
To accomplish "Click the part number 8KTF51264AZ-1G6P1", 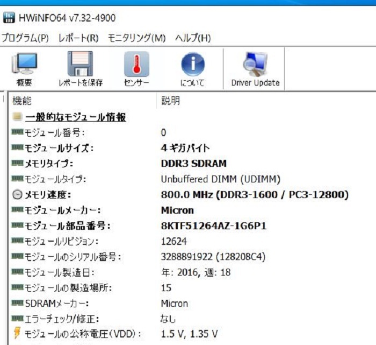I will point(214,226).
